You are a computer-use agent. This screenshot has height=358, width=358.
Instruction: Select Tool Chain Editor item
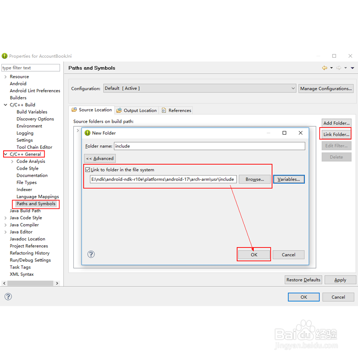coord(34,147)
